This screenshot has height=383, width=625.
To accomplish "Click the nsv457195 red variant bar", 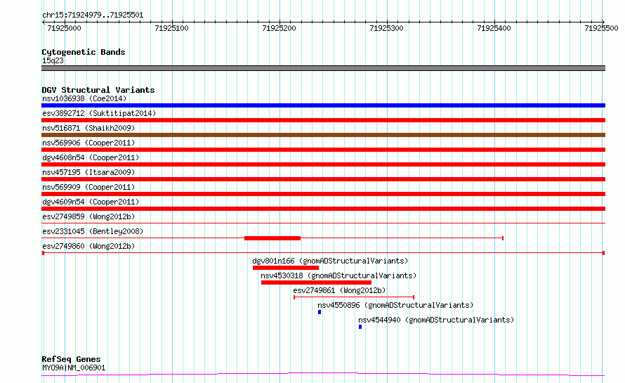I will (323, 179).
